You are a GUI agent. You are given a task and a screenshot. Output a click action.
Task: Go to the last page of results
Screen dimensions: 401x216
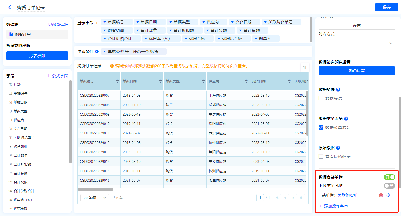(x=301, y=198)
